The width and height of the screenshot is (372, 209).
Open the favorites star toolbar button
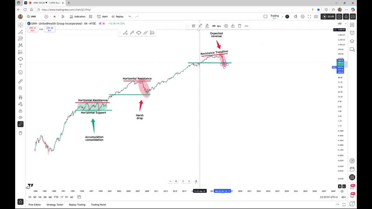point(20,201)
